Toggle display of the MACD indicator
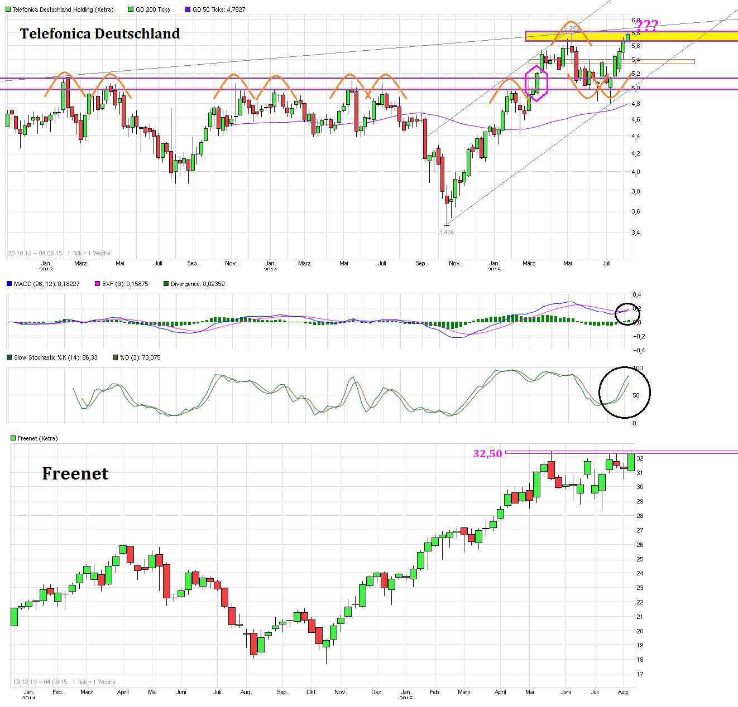The height and width of the screenshot is (707, 738). click(x=8, y=284)
